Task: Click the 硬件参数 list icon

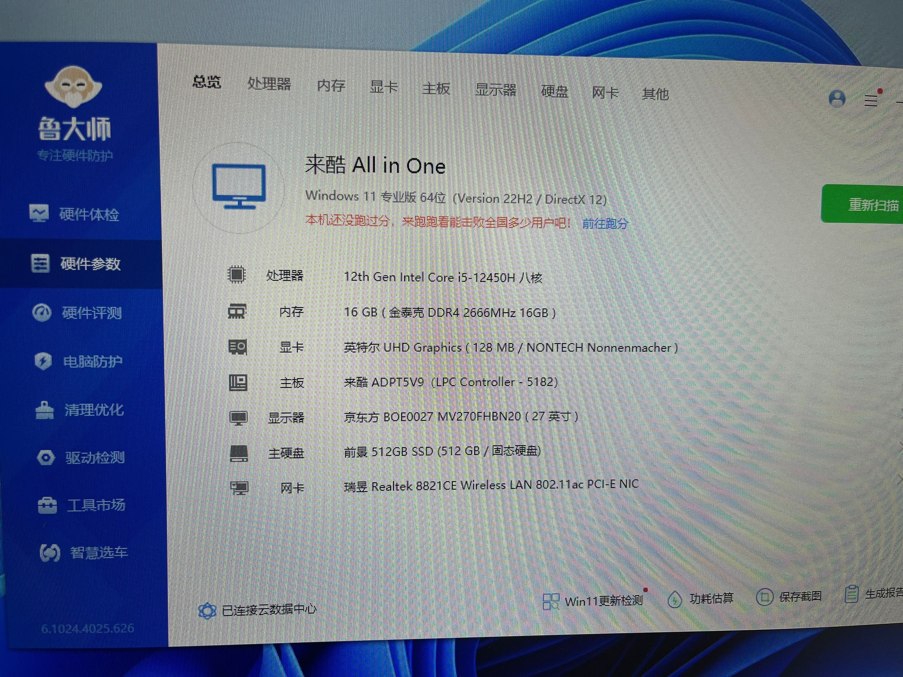Action: coord(40,263)
